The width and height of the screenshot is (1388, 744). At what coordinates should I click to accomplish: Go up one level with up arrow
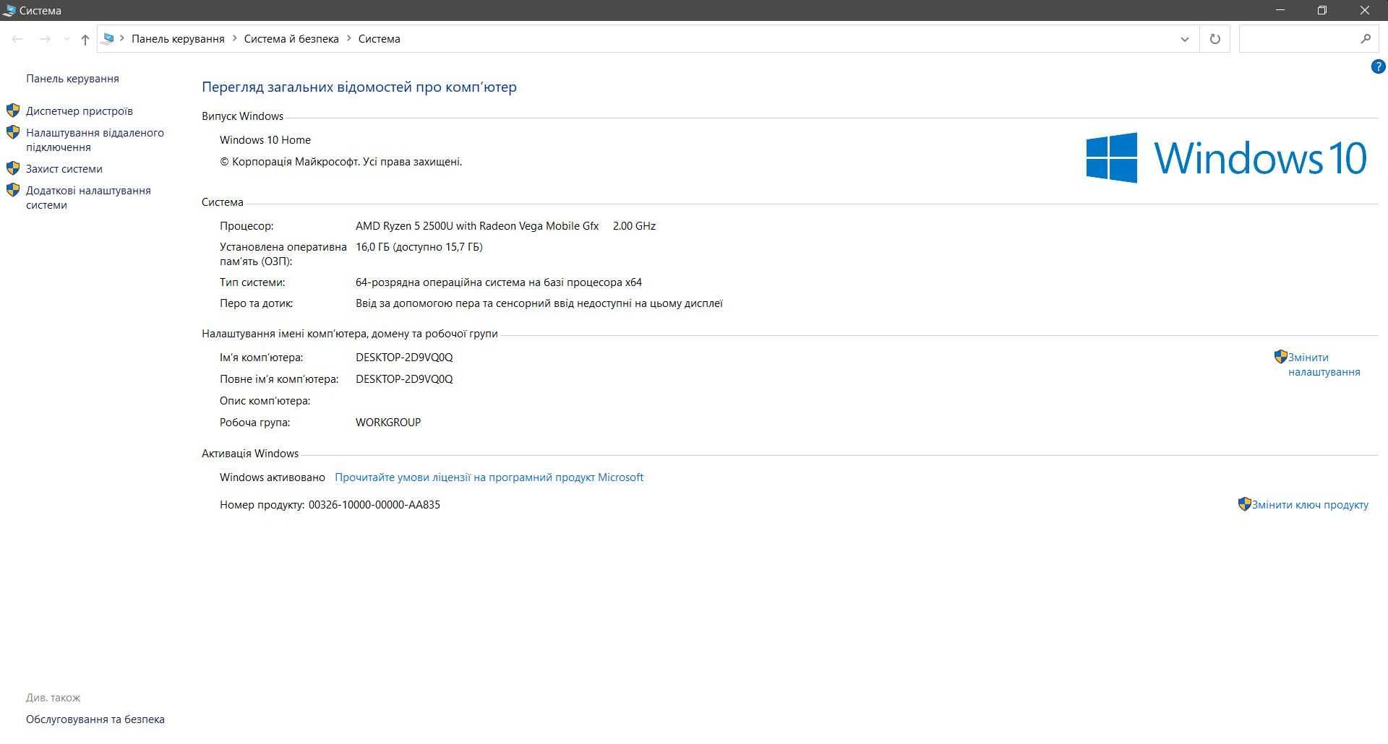[85, 39]
